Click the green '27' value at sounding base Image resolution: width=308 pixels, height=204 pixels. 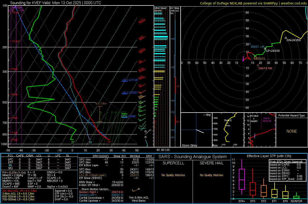pyautogui.click(x=73, y=143)
